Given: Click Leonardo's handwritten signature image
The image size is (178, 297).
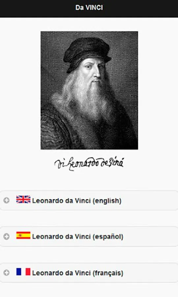Looking at the screenshot, I should tap(89, 163).
